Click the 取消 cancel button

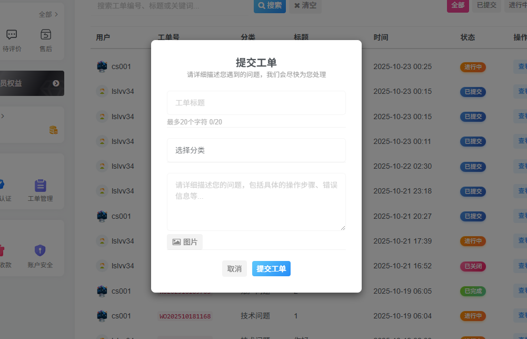pyautogui.click(x=234, y=268)
